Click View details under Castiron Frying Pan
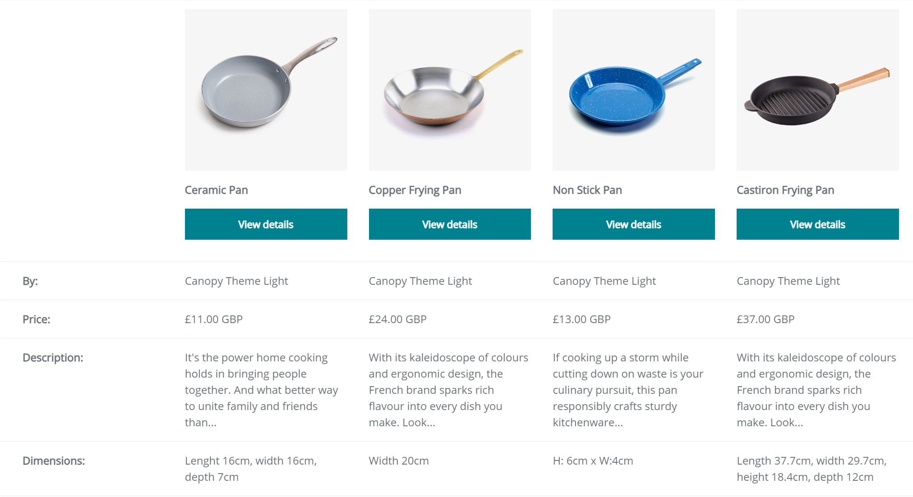This screenshot has height=497, width=913. click(818, 224)
